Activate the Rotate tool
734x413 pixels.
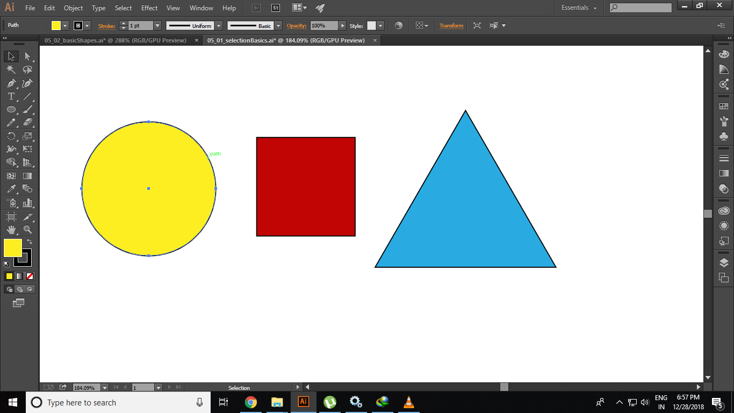pyautogui.click(x=11, y=136)
